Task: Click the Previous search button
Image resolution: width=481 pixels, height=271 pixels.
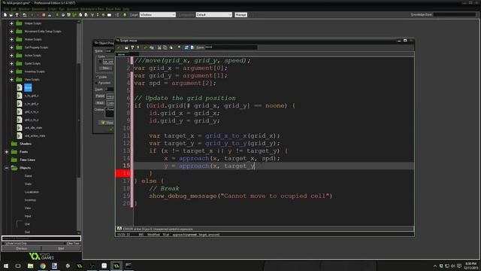Action: click(22, 248)
